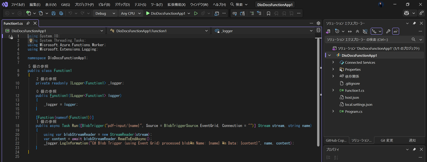Click Switch Views icon in Solution Explorer

pos(328,31)
